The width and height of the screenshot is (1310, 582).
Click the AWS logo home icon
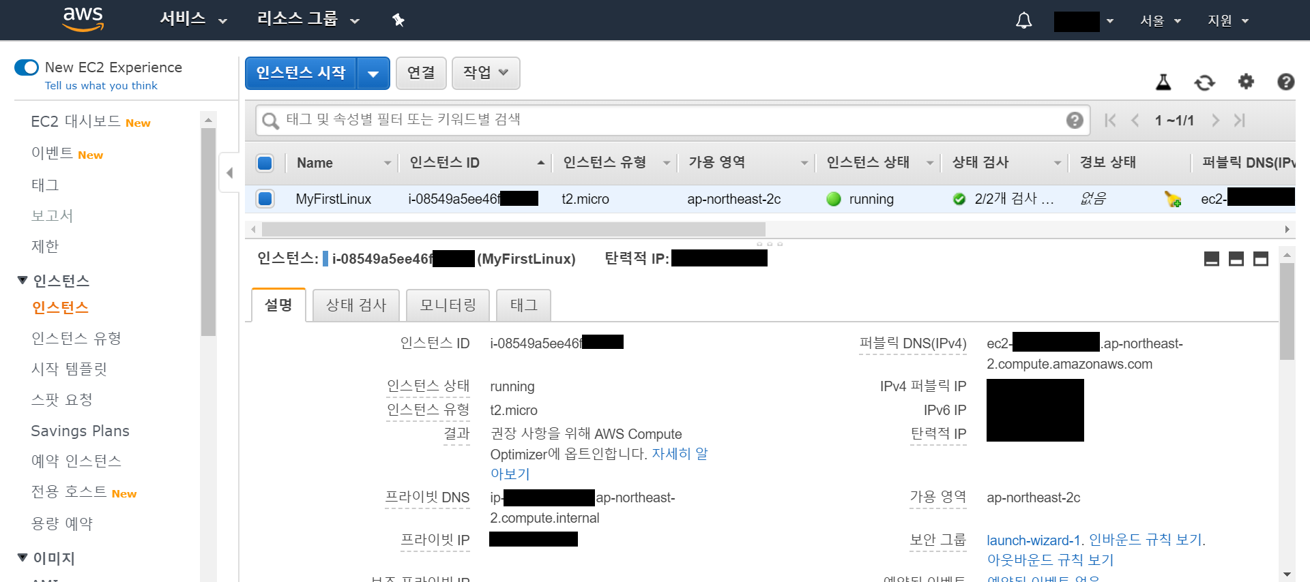click(83, 19)
